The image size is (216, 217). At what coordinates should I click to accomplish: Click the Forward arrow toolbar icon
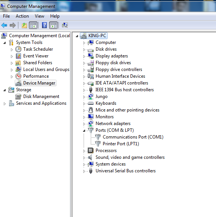click(x=13, y=25)
